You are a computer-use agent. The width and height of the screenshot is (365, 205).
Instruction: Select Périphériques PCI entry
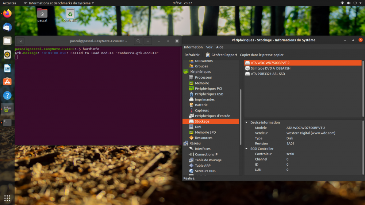pyautogui.click(x=208, y=88)
